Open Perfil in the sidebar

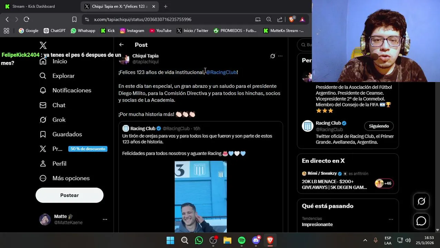[53, 164]
